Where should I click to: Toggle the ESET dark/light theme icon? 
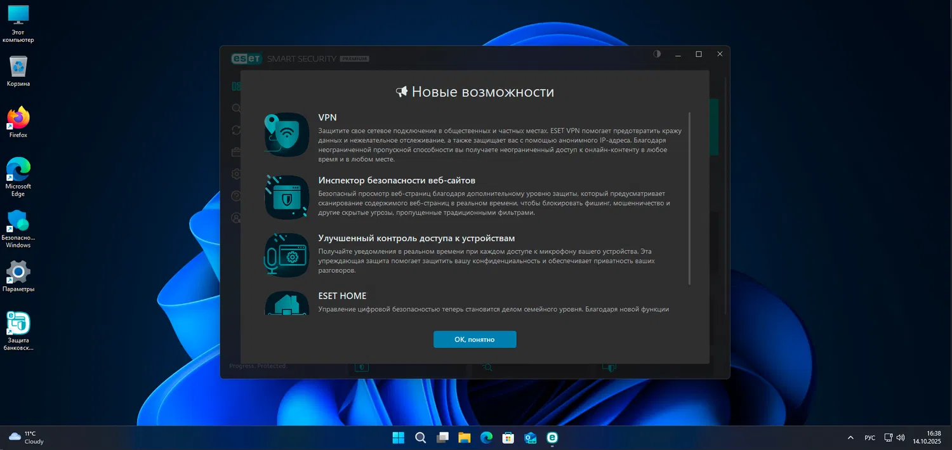pos(657,54)
